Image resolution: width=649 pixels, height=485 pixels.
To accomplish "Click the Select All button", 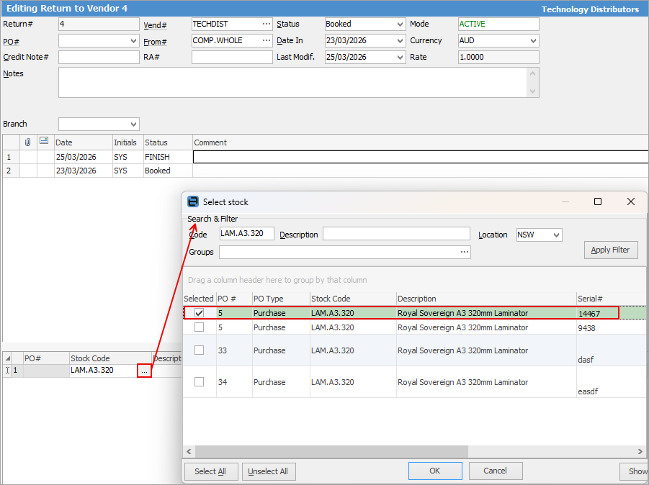I will [x=210, y=471].
